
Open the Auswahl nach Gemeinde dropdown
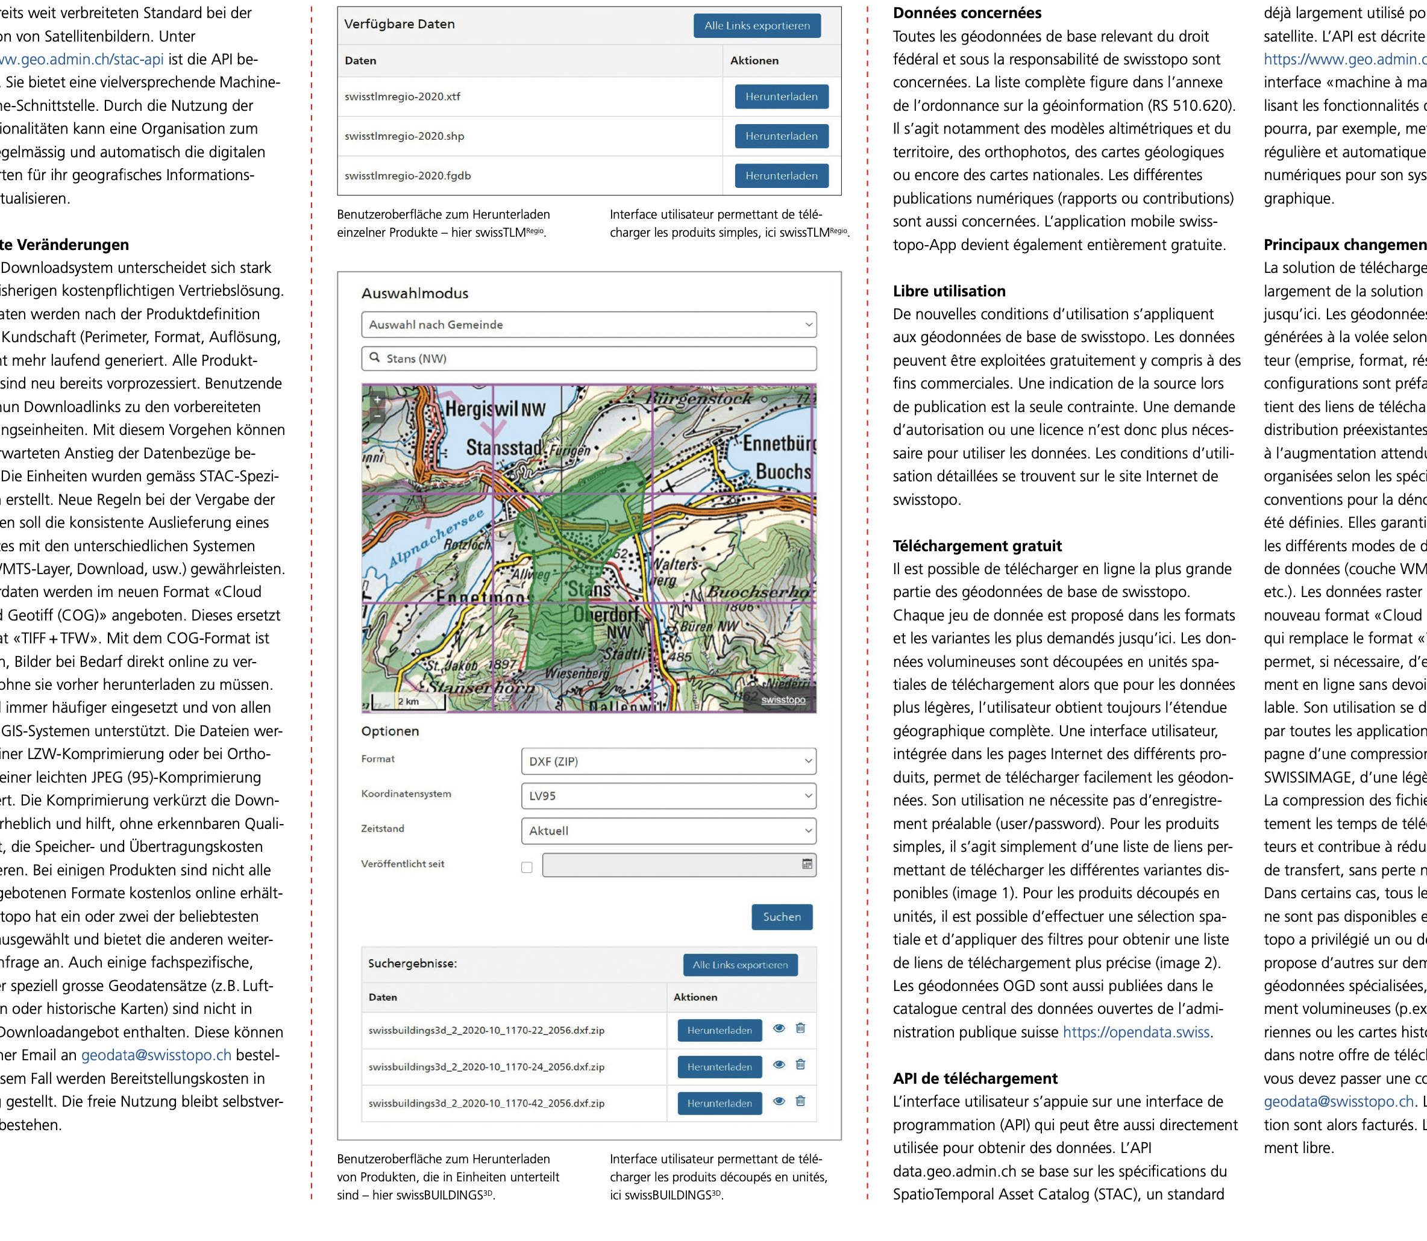[x=589, y=325]
